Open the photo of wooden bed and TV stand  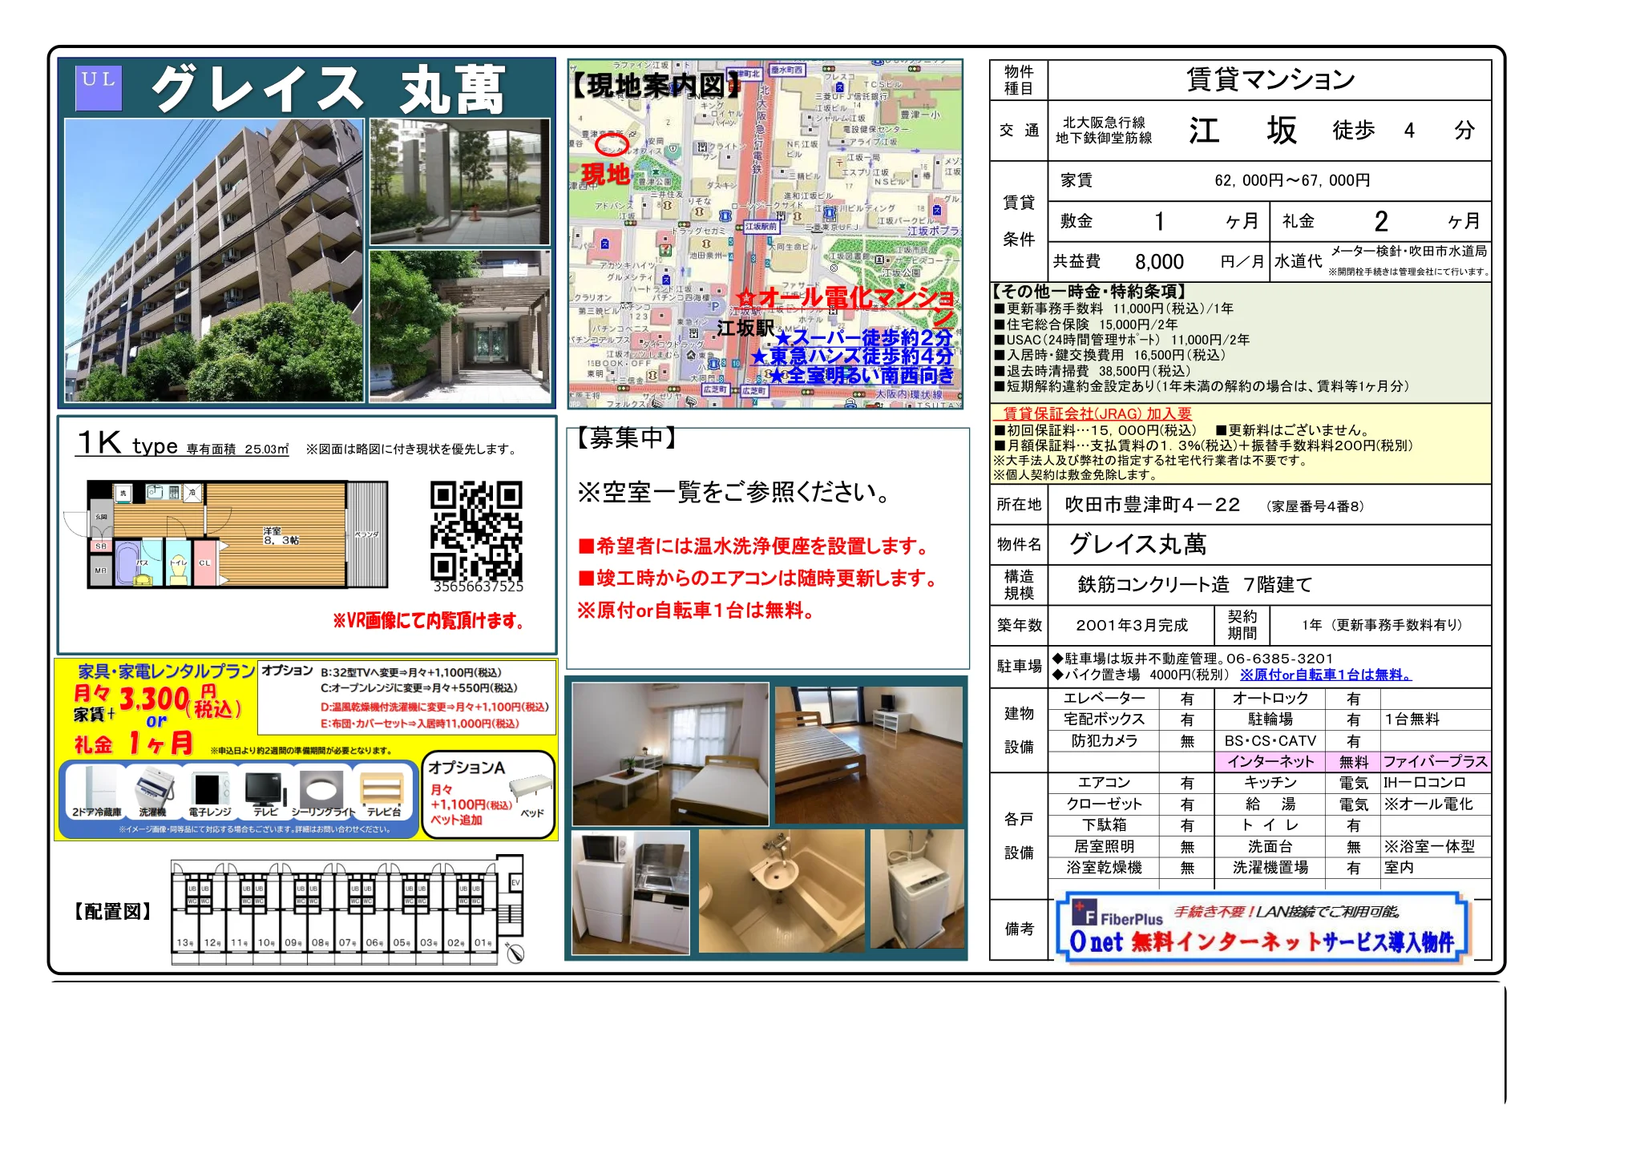(869, 753)
